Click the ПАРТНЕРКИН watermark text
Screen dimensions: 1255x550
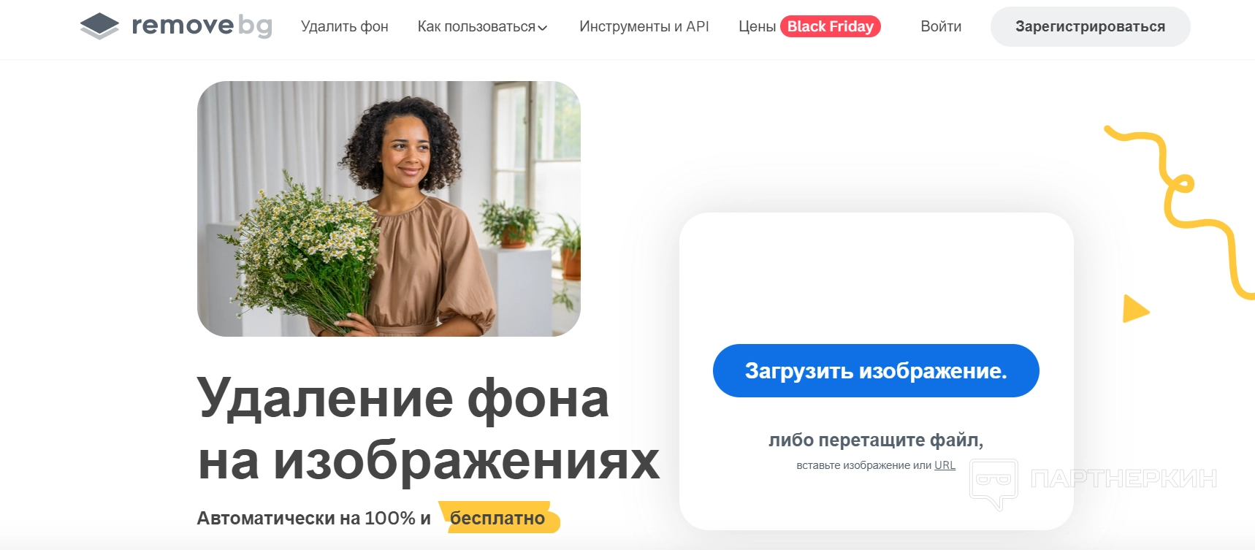click(1124, 479)
